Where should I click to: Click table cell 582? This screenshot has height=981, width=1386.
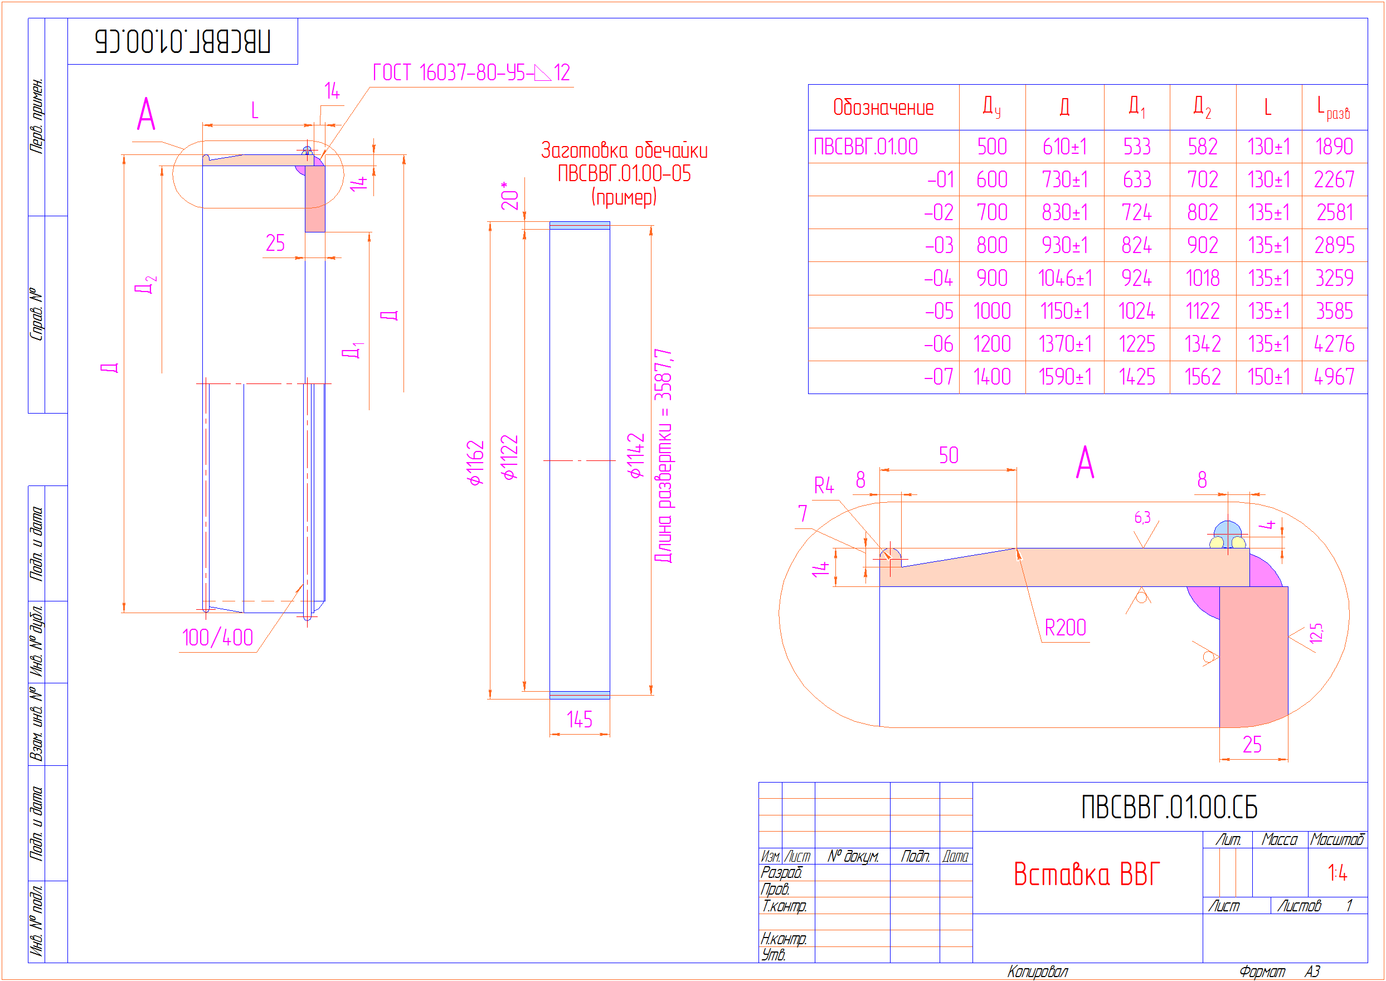pos(1203,147)
